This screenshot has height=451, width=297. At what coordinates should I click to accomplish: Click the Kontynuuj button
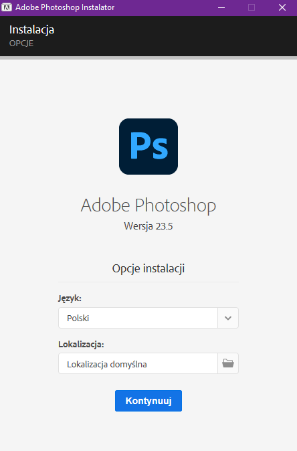pyautogui.click(x=148, y=401)
